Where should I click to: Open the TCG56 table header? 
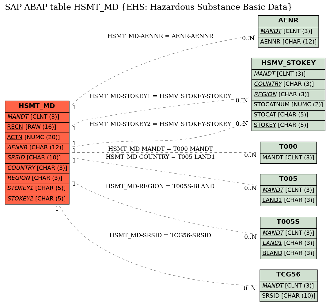click(289, 275)
